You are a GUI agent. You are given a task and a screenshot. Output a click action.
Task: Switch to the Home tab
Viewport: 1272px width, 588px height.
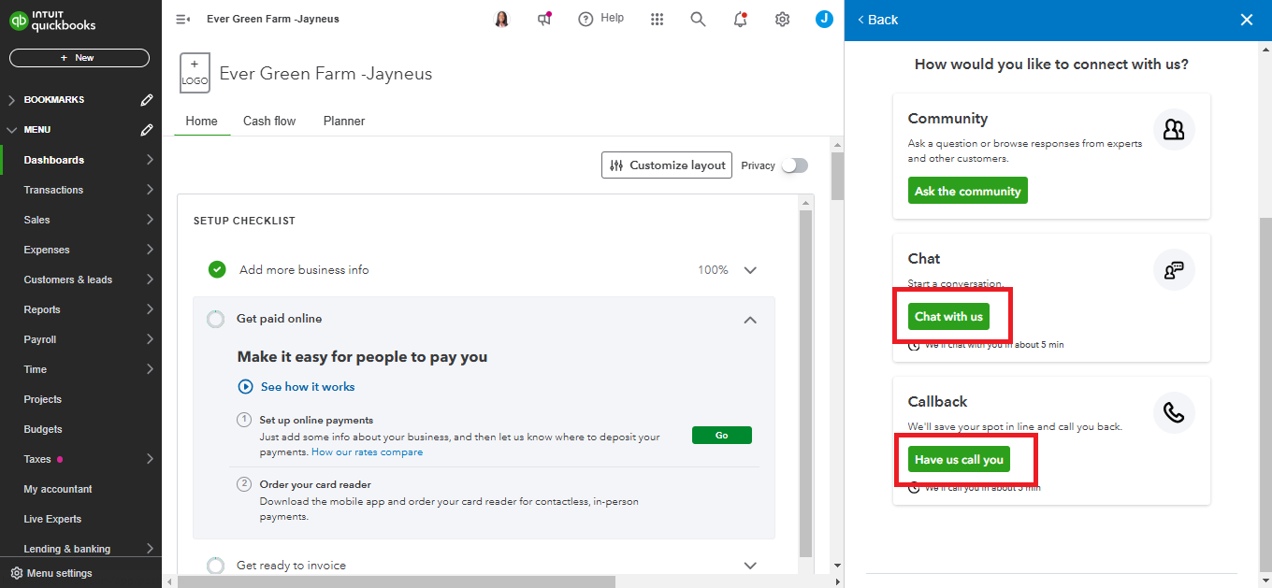(201, 121)
